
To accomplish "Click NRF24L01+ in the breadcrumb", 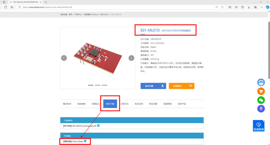I will coord(105,15).
